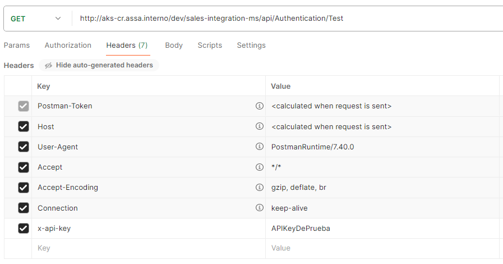Disable the Accept-Encoding header checkbox
Viewport: 503px width, 264px height.
tap(24, 188)
